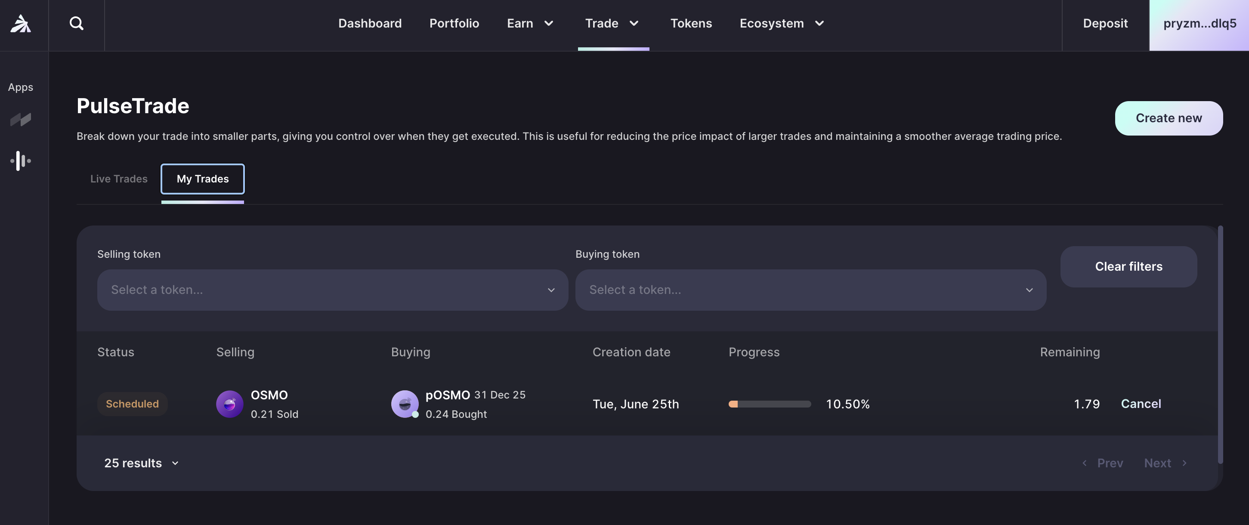This screenshot has height=525, width=1249.
Task: Click the Deposit button
Action: [x=1105, y=23]
